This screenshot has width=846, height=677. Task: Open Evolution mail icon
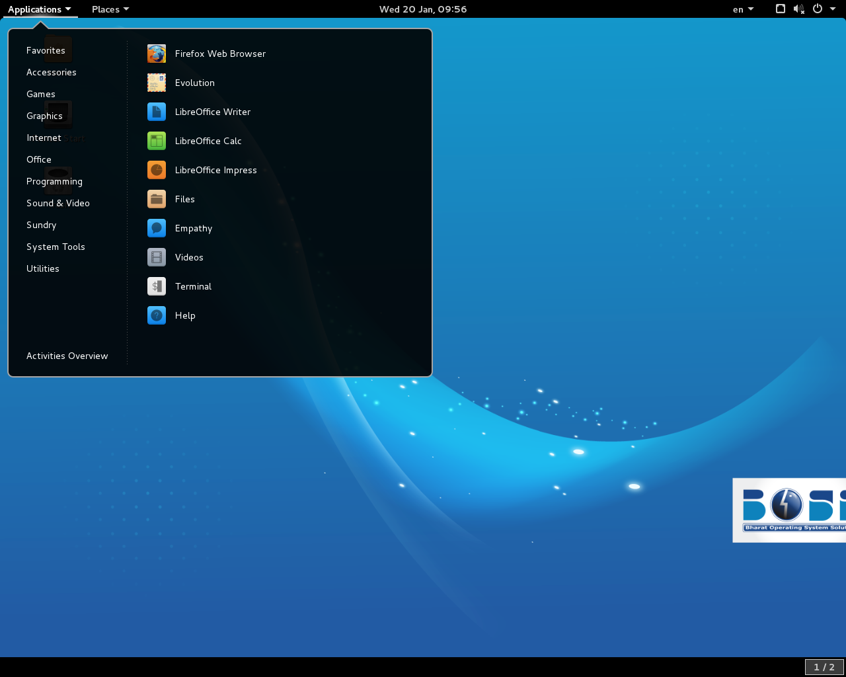(157, 83)
